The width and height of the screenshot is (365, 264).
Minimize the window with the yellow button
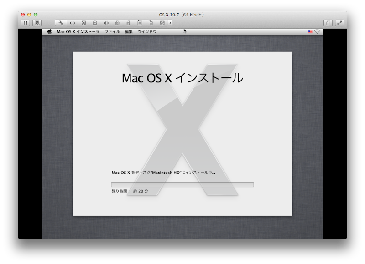click(29, 15)
